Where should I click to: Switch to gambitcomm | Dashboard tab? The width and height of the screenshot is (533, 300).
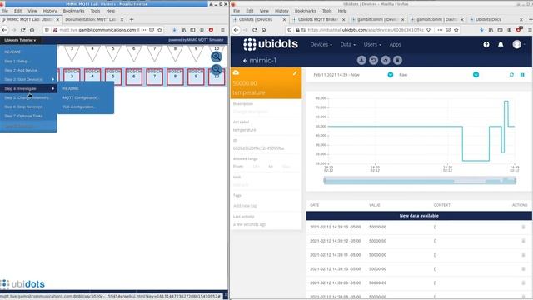[x=436, y=19]
